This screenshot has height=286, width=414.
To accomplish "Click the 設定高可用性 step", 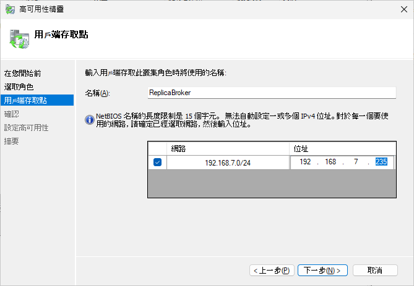I will tap(26, 127).
